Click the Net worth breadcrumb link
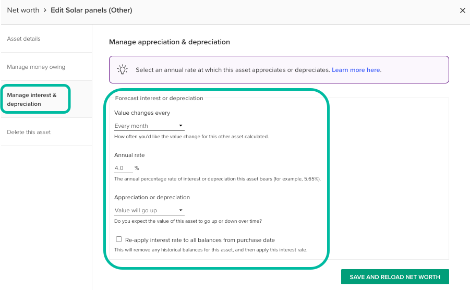470x290 pixels. coord(23,10)
